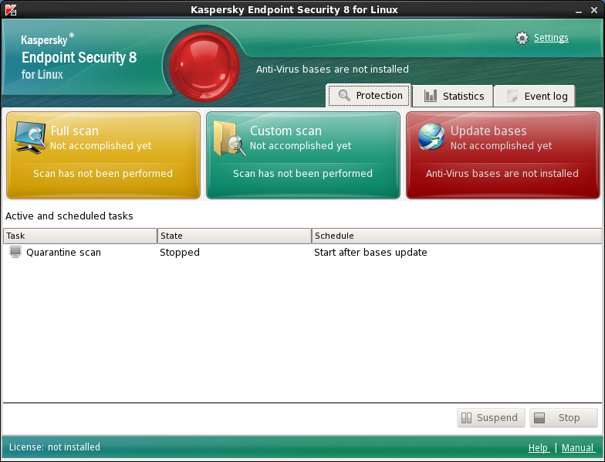Click the Full scan monitor icon
The image size is (605, 462).
pyautogui.click(x=31, y=138)
